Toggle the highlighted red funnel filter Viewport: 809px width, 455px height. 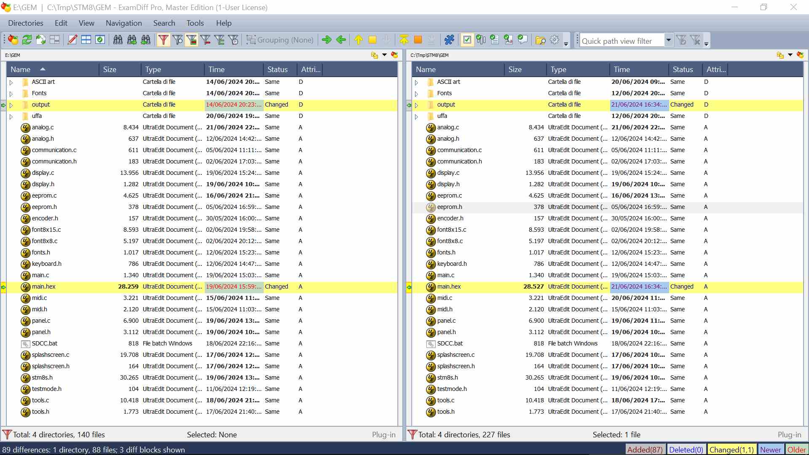163,40
